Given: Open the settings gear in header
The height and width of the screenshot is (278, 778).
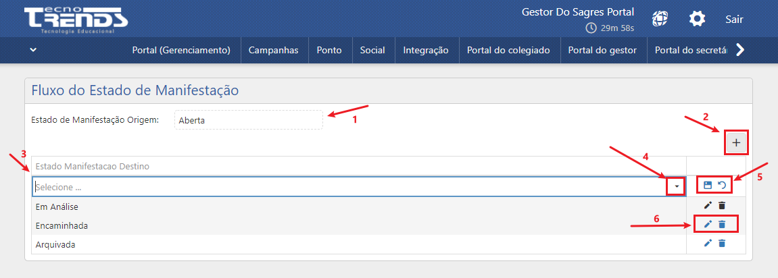Looking at the screenshot, I should point(697,19).
